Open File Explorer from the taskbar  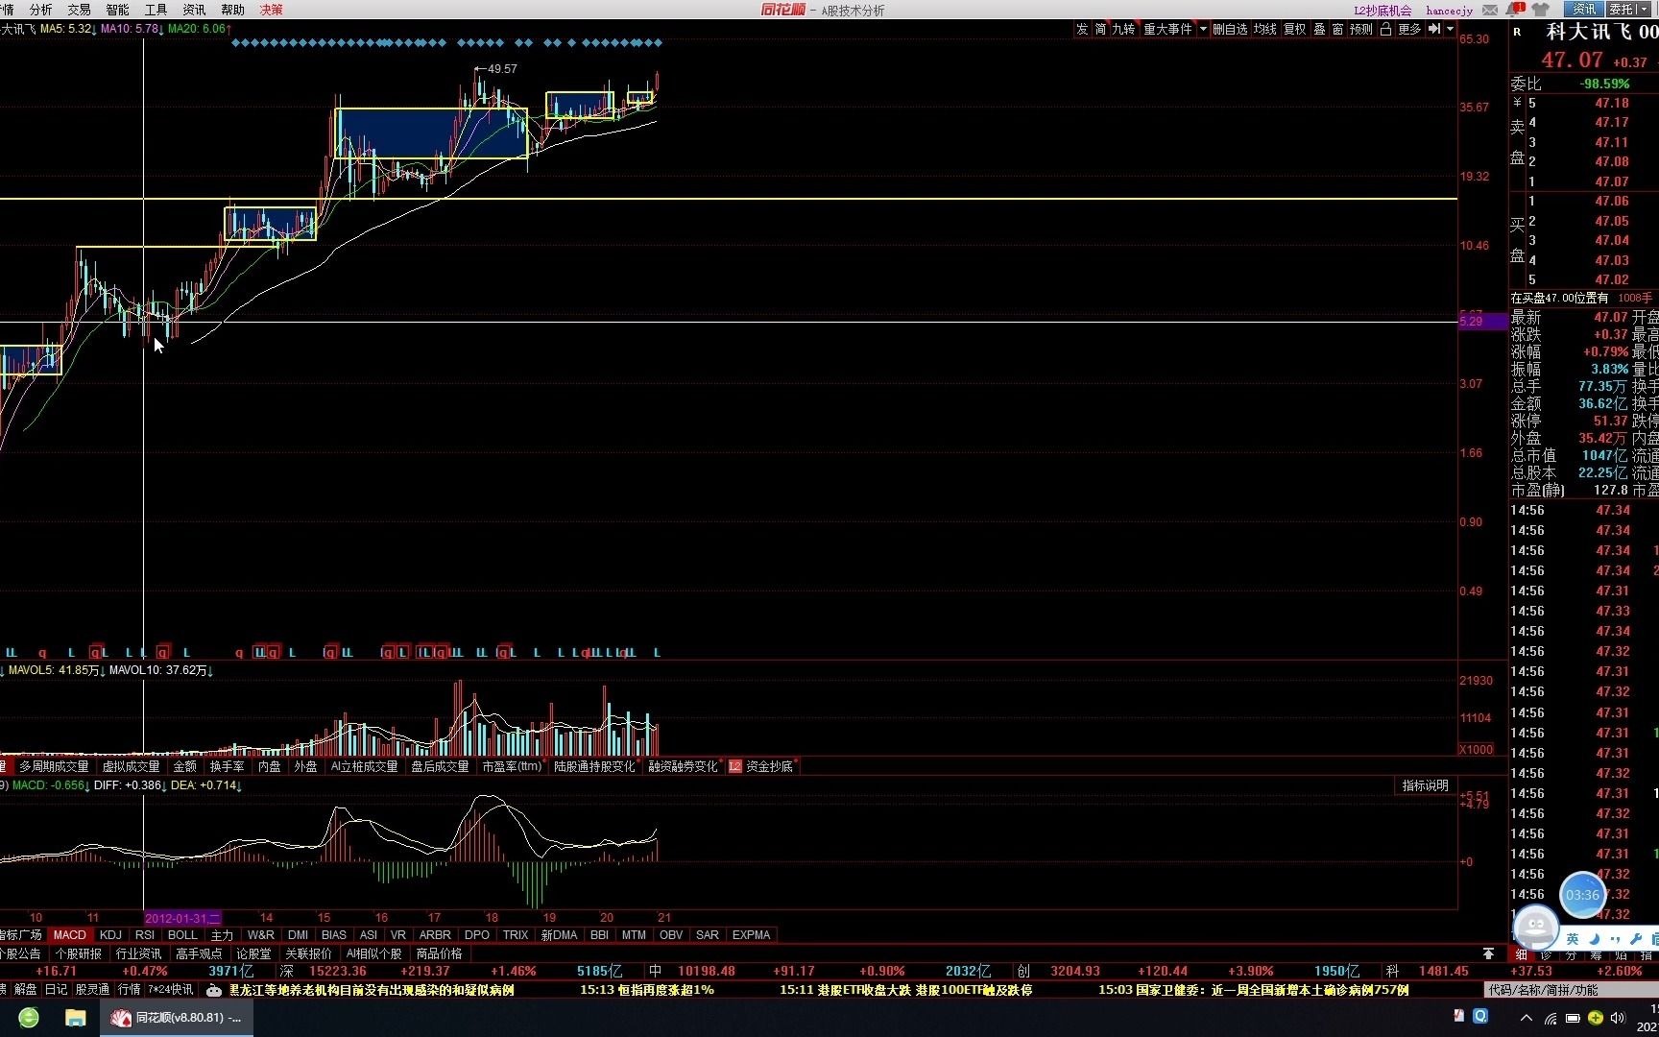pyautogui.click(x=75, y=1018)
